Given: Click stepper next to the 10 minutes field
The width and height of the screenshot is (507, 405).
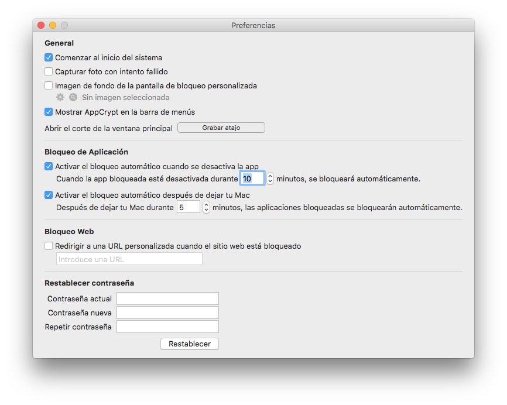Looking at the screenshot, I should pos(270,179).
